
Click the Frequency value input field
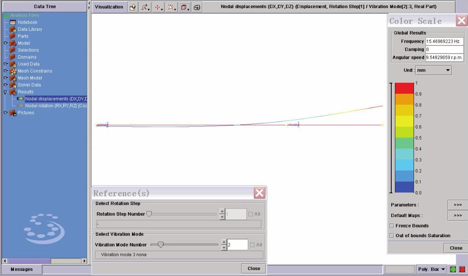tap(444, 41)
